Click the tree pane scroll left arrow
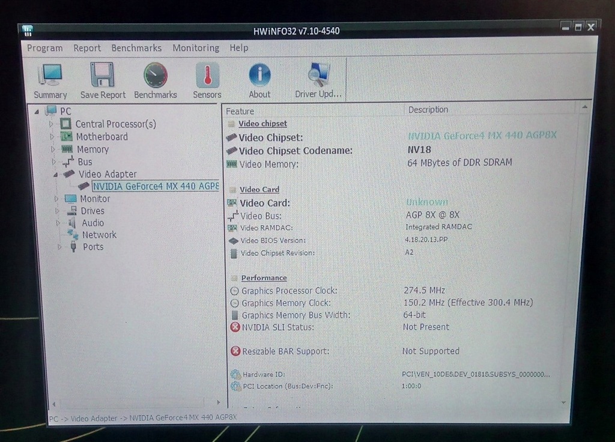This screenshot has width=615, height=442. pyautogui.click(x=54, y=404)
